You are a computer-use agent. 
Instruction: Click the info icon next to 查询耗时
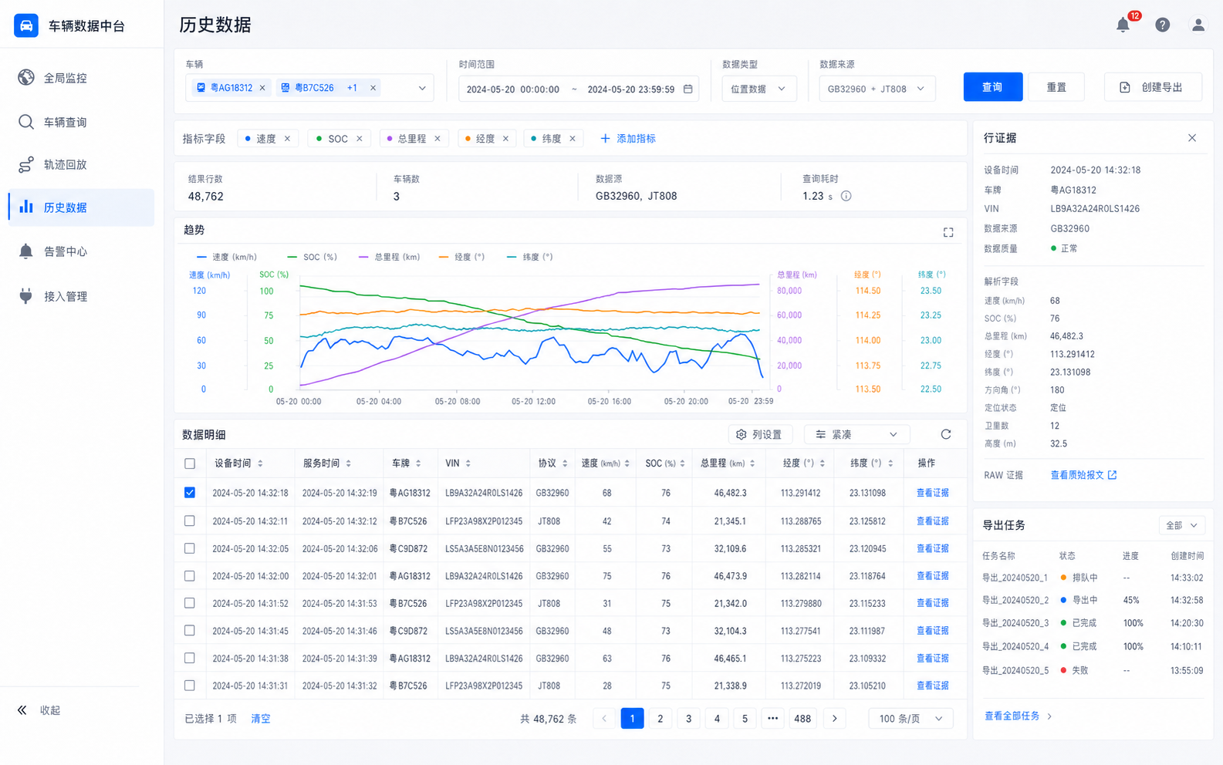[846, 196]
